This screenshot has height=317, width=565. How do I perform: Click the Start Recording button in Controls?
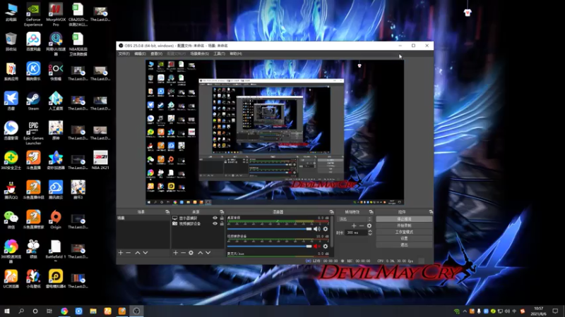[x=404, y=225]
